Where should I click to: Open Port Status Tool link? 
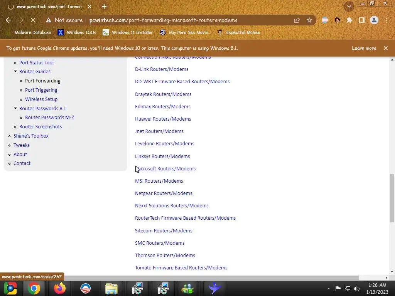(36, 63)
